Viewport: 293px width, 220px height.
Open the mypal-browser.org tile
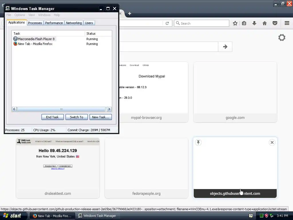[153, 92]
